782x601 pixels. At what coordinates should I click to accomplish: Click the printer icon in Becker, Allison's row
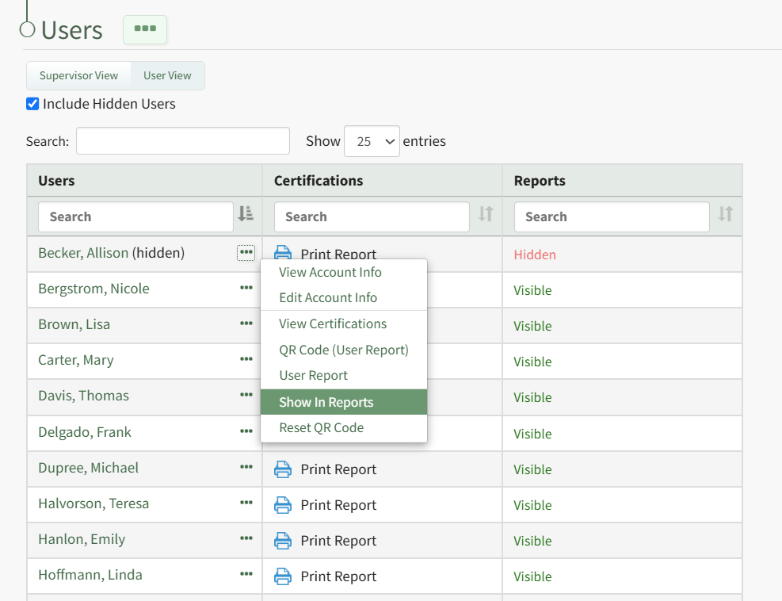pos(283,251)
